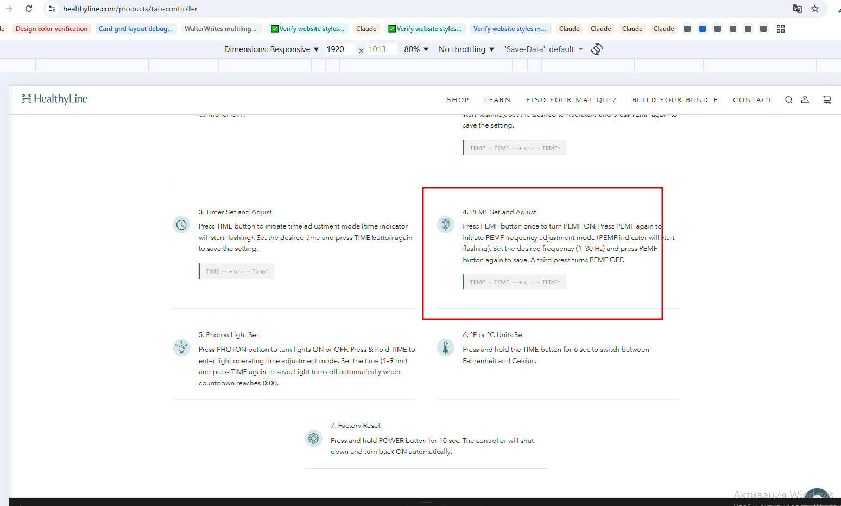Click the site search magnifier icon

[x=789, y=100]
